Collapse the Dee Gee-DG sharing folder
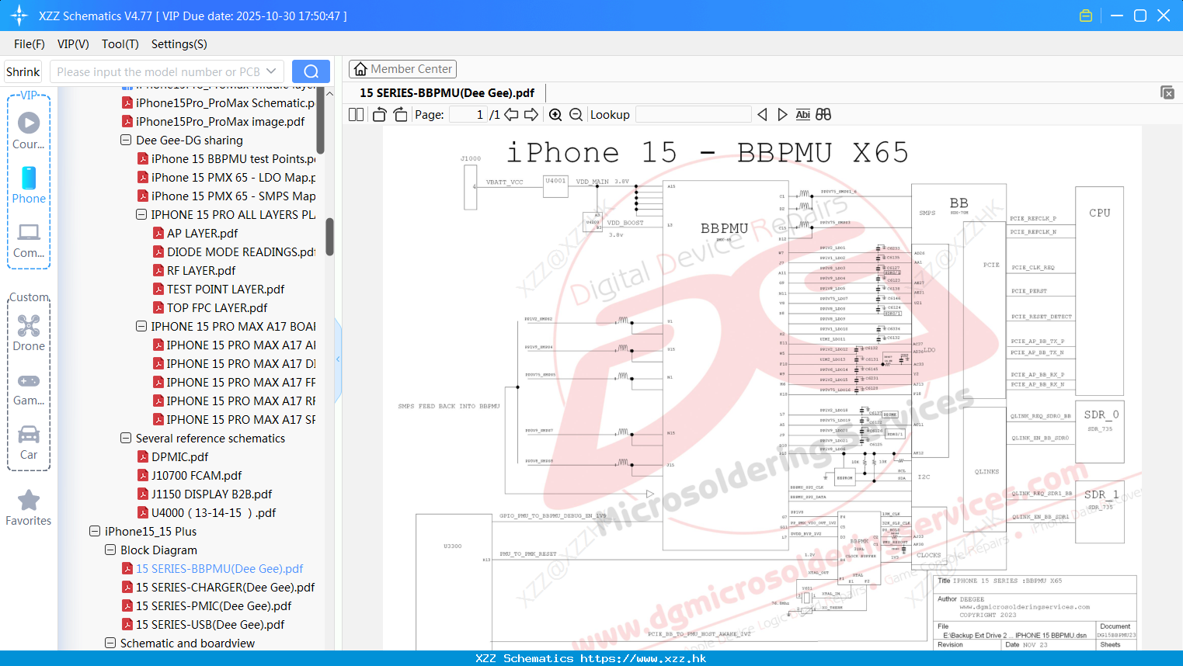Screen dimensions: 1183x666 (x=126, y=140)
